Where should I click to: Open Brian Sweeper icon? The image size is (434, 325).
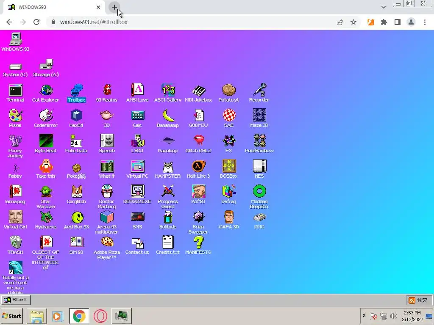coord(198,223)
